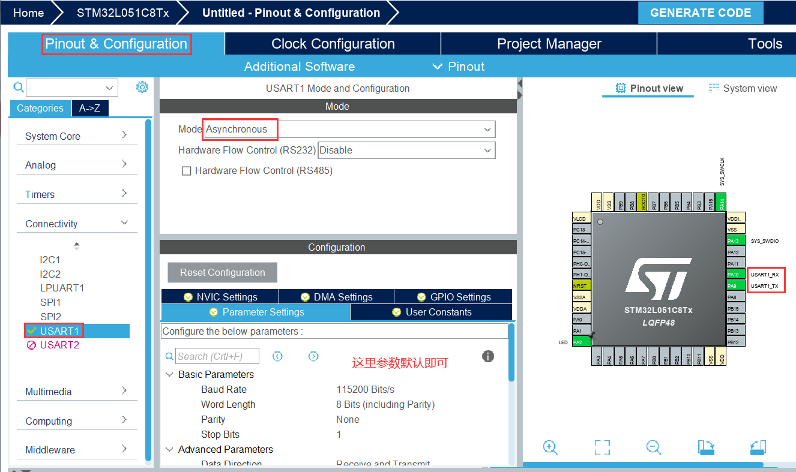The width and height of the screenshot is (796, 472).
Task: Open Additional Software
Action: pyautogui.click(x=300, y=67)
